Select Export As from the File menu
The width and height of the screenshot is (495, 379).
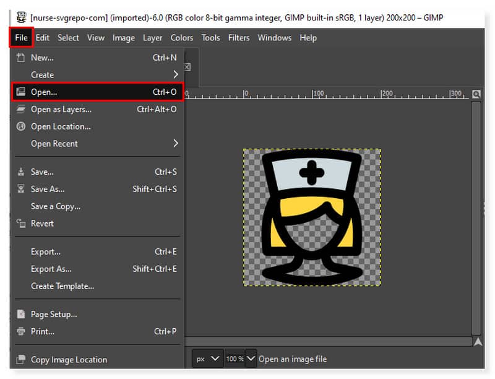(51, 269)
